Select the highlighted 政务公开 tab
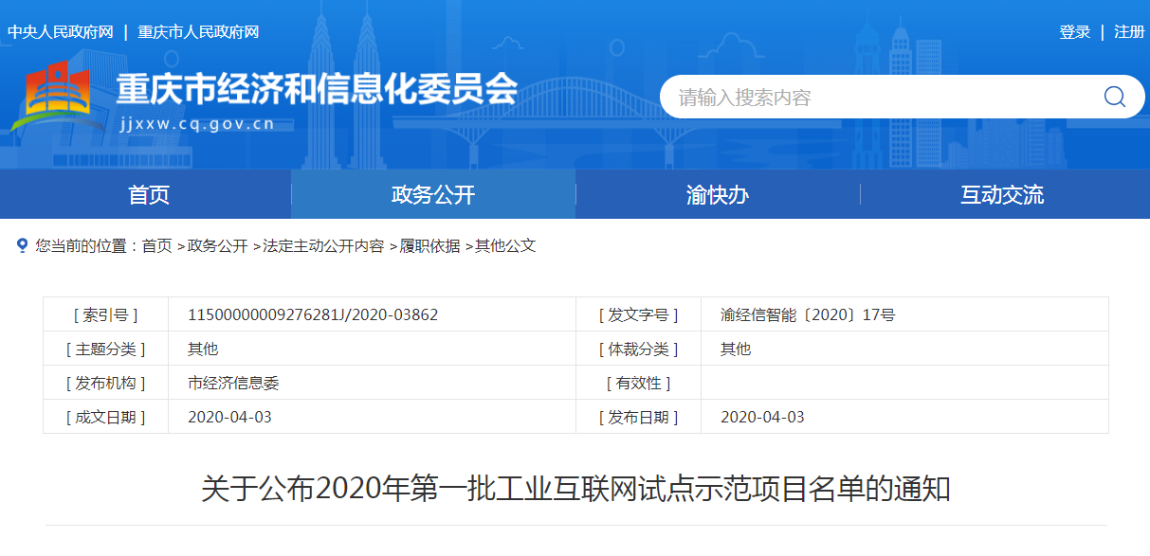This screenshot has height=556, width=1150. [x=431, y=194]
